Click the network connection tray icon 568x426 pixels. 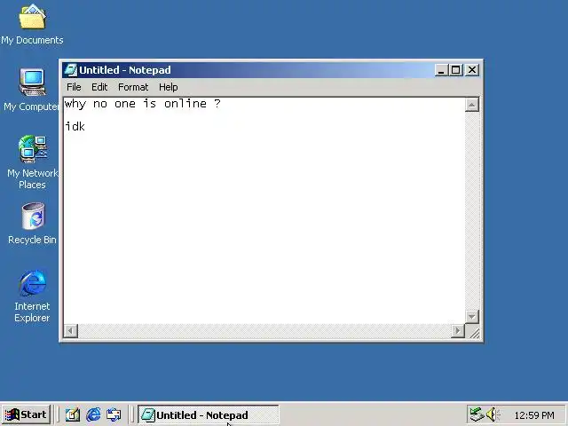point(477,414)
